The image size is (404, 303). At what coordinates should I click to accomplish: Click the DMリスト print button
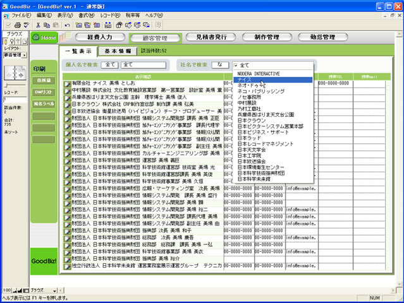44,92
